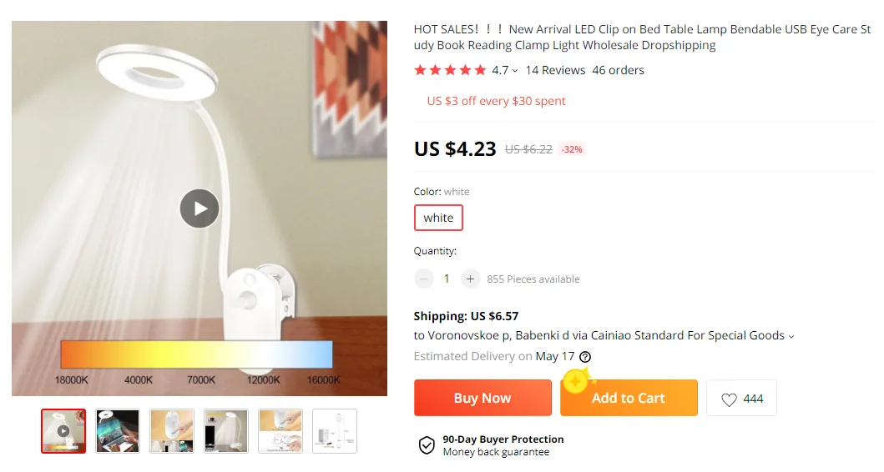The height and width of the screenshot is (472, 884).
Task: Click the US $3 off coupon text
Action: coord(496,101)
